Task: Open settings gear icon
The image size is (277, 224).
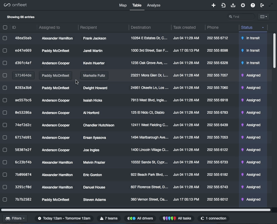Action: [243, 5]
